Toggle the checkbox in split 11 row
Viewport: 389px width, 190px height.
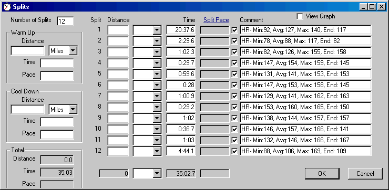click(234, 140)
